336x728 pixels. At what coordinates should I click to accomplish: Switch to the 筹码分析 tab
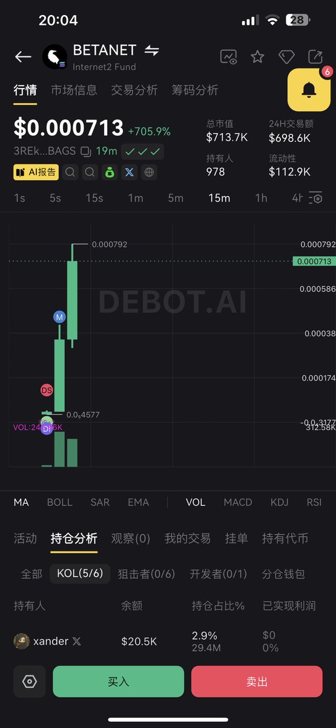pyautogui.click(x=195, y=90)
